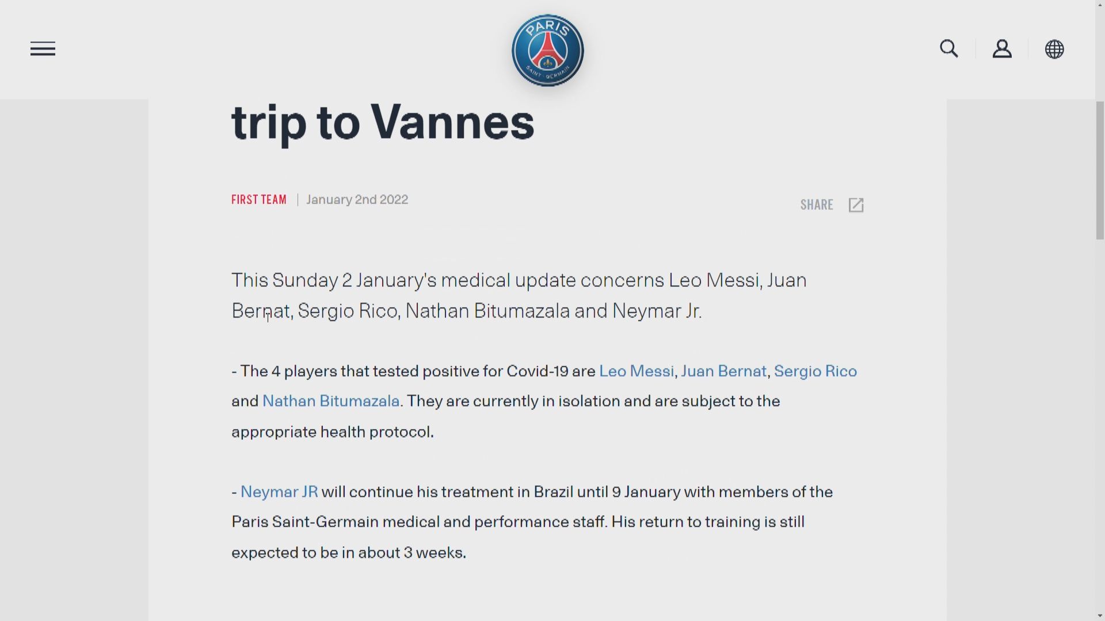1105x621 pixels.
Task: Click the page's vertical scrollbar thumb
Action: tap(1100, 170)
